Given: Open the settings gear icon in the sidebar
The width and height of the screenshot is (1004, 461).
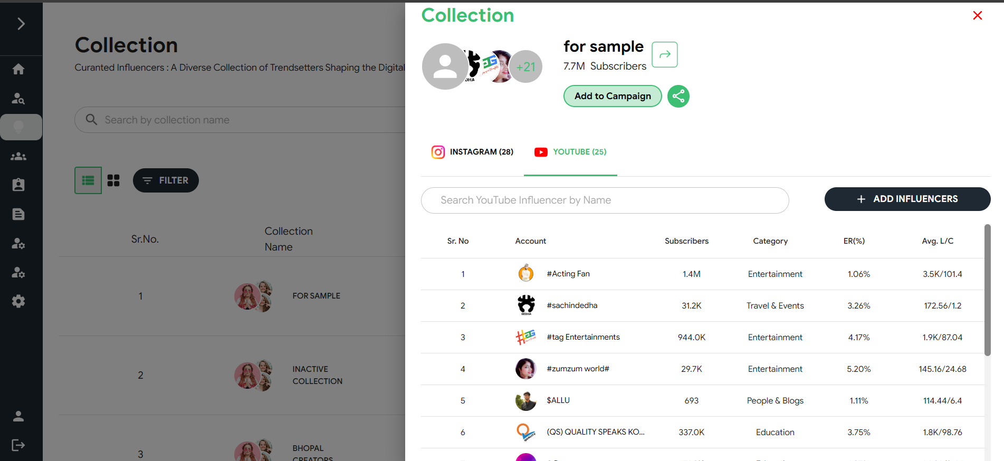Looking at the screenshot, I should (x=18, y=301).
